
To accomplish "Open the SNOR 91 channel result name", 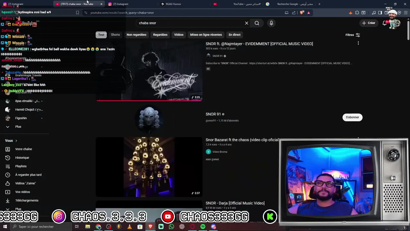I will 213,114.
